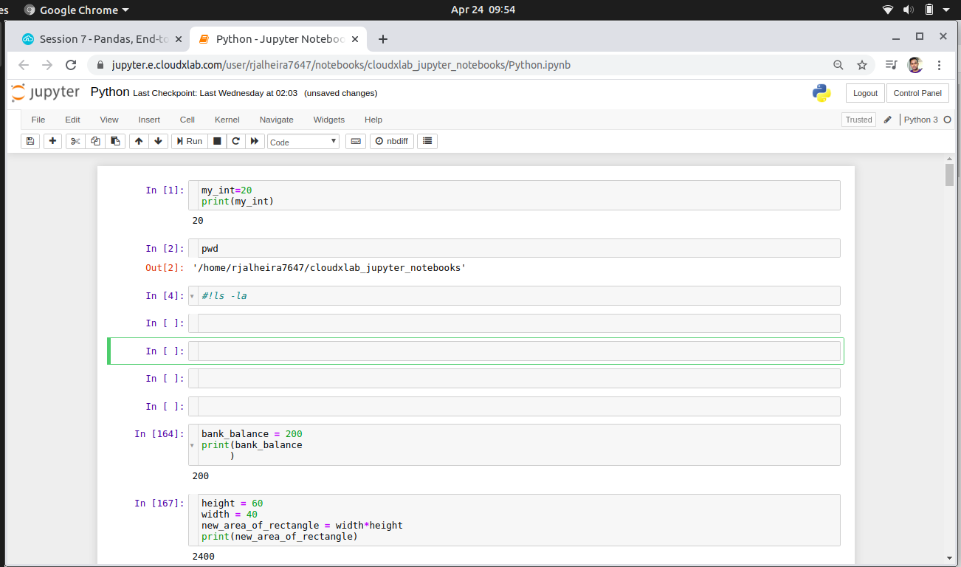This screenshot has width=961, height=567.
Task: Open the Cell menu
Action: click(187, 120)
